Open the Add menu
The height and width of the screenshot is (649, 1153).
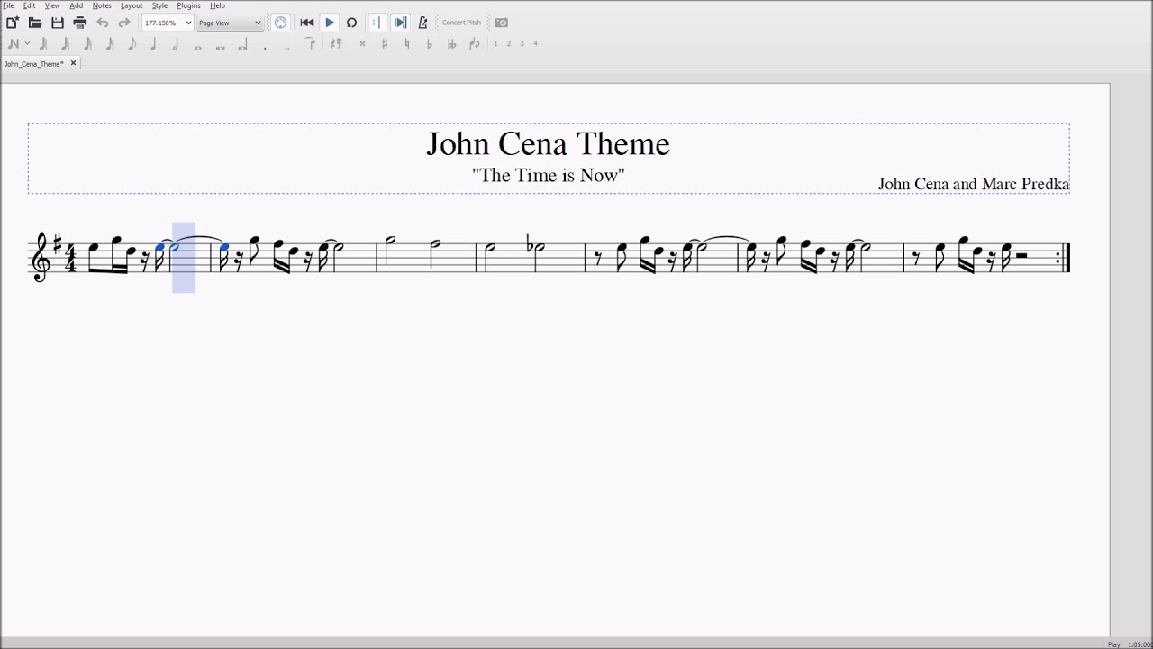tap(77, 5)
